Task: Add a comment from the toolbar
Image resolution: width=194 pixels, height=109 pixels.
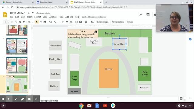Action: point(81,22)
